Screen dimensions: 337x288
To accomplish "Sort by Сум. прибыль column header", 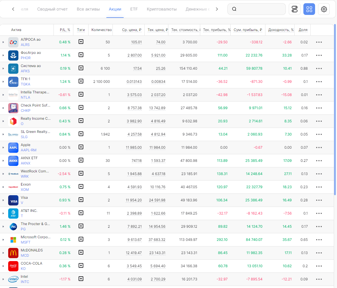I will click(248, 30).
